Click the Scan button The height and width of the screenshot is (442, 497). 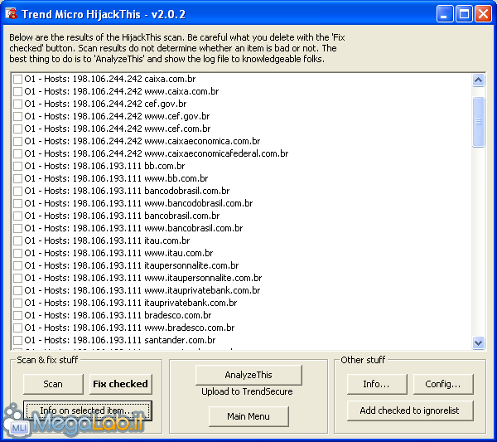(53, 384)
